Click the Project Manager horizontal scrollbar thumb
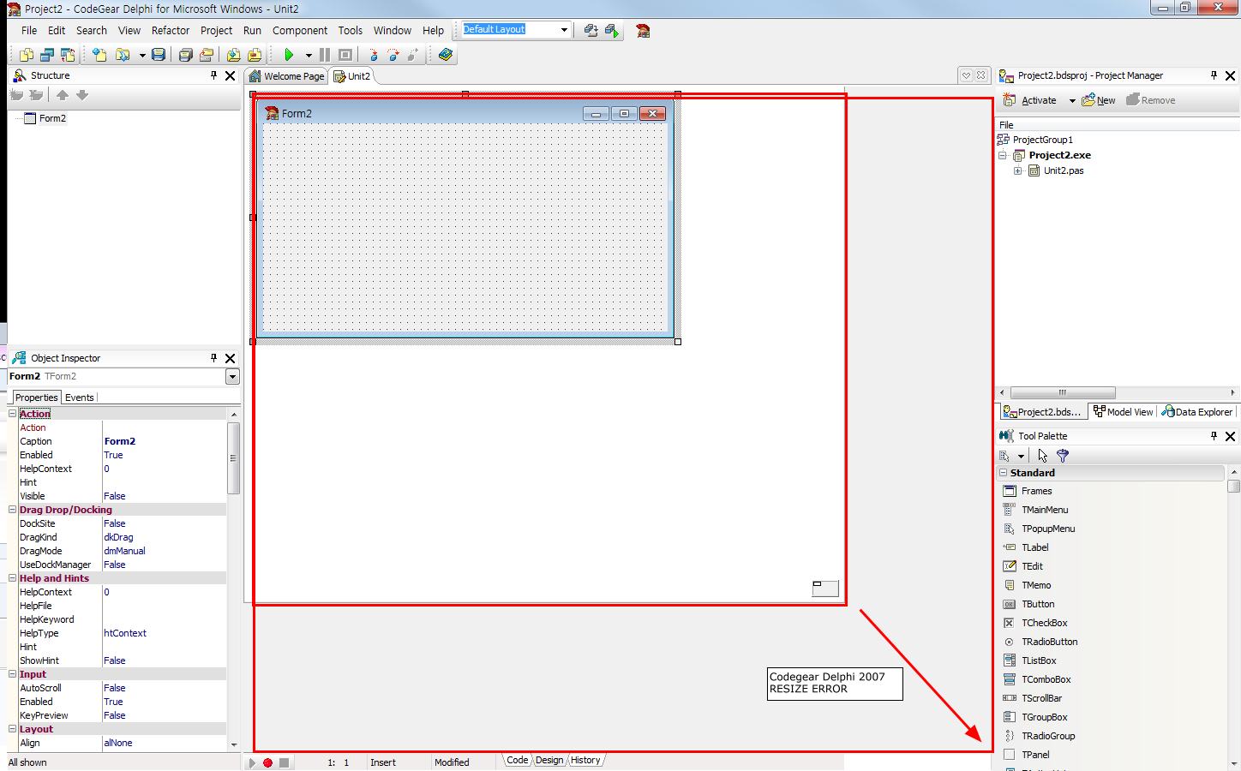The height and width of the screenshot is (771, 1241). coord(1062,392)
